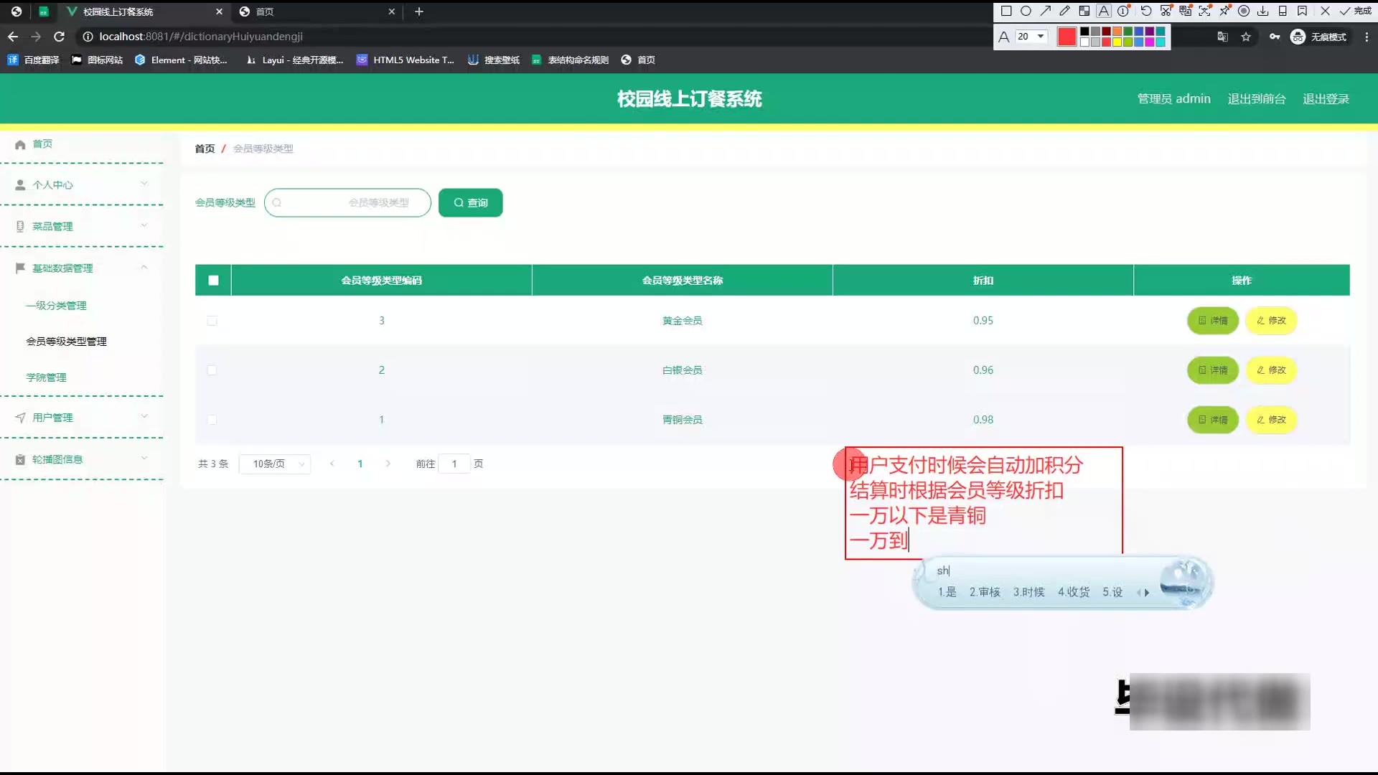The height and width of the screenshot is (775, 1378).
Task: Select the text annotation tool
Action: [x=1104, y=11]
